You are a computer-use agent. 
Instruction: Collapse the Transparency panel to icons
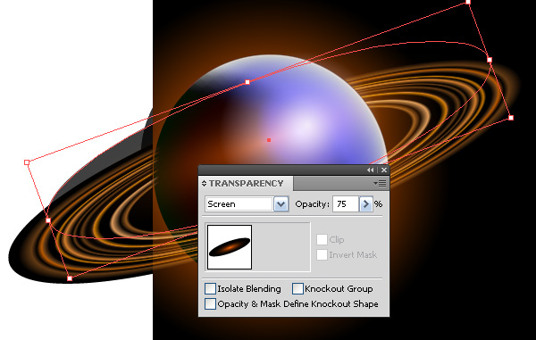coord(370,170)
